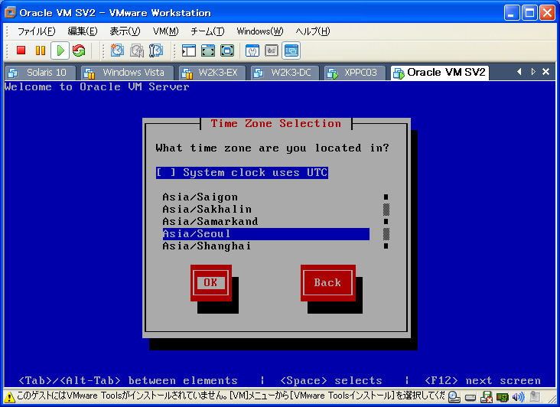Switch to the Solaris 10 tab
Viewport: 560px width, 407px height.
tap(40, 73)
